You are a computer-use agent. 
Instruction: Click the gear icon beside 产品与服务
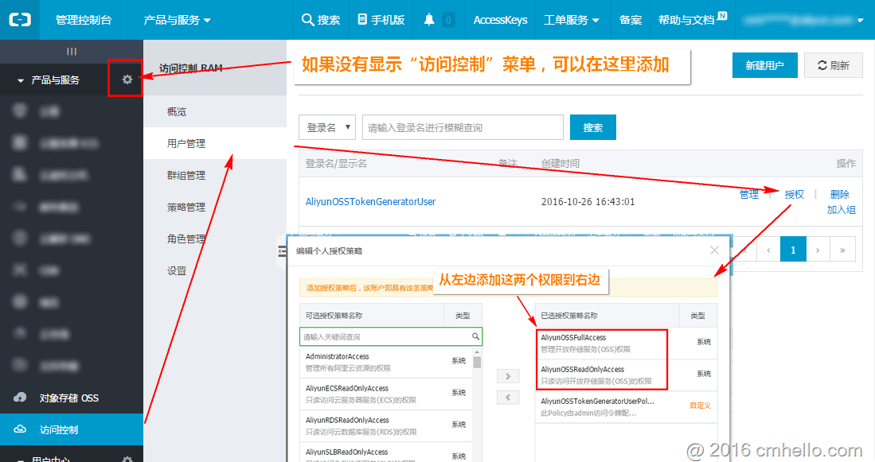[125, 80]
